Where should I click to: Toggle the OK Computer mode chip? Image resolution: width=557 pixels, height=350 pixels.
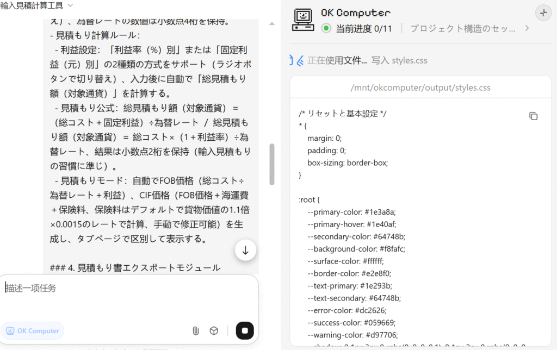(32, 331)
